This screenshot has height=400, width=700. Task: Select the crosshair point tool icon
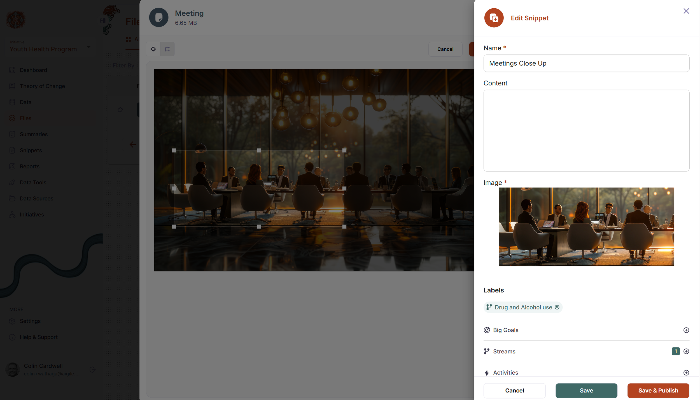(x=153, y=49)
